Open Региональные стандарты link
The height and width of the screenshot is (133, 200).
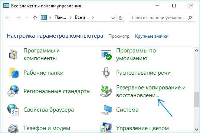pyautogui.click(x=57, y=91)
